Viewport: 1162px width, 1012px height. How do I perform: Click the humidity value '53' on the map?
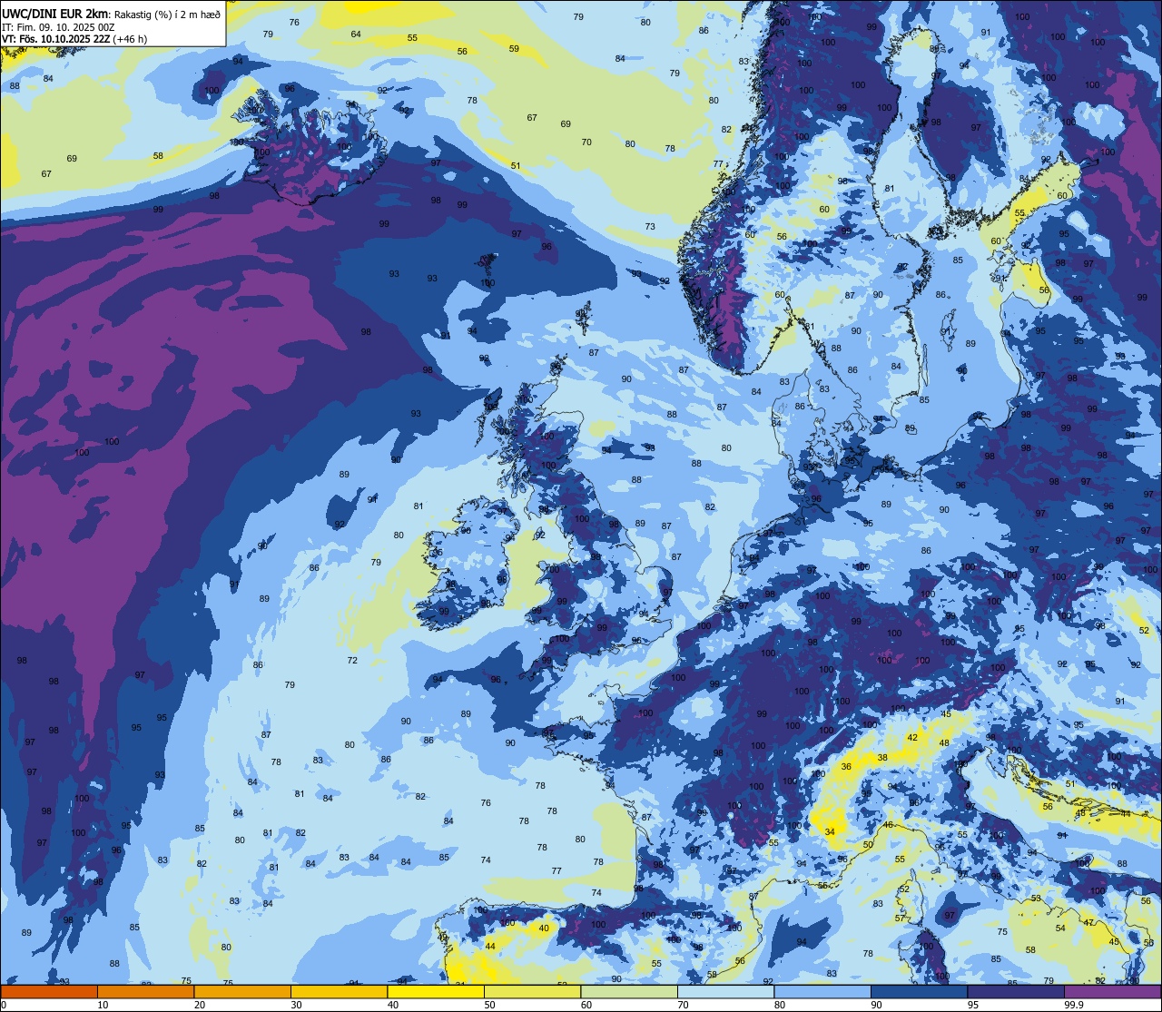click(x=1036, y=899)
